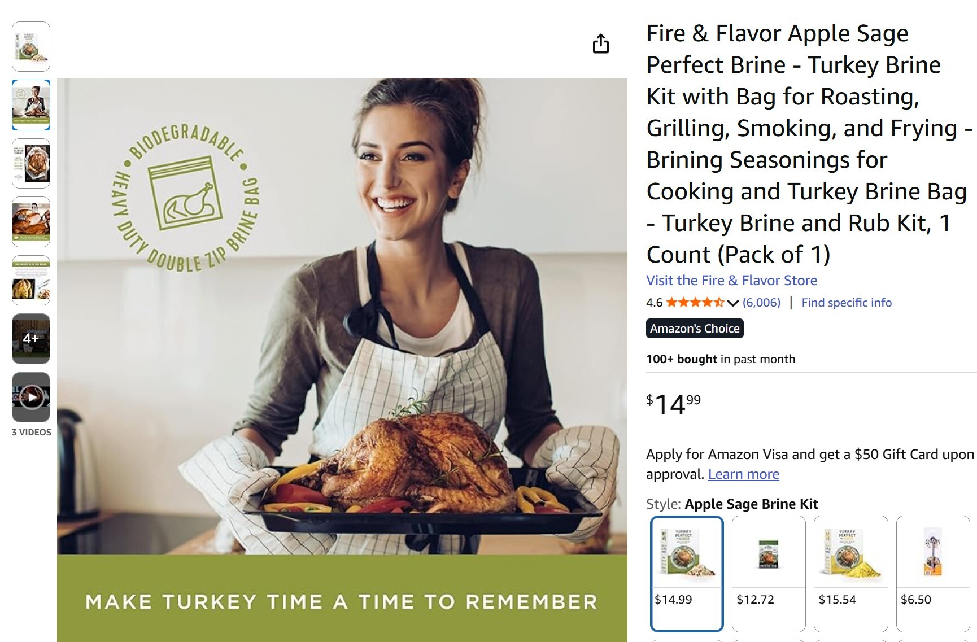Image resolution: width=977 pixels, height=642 pixels.
Task: Select the $14.99 Apple Sage style option
Action: click(x=687, y=574)
